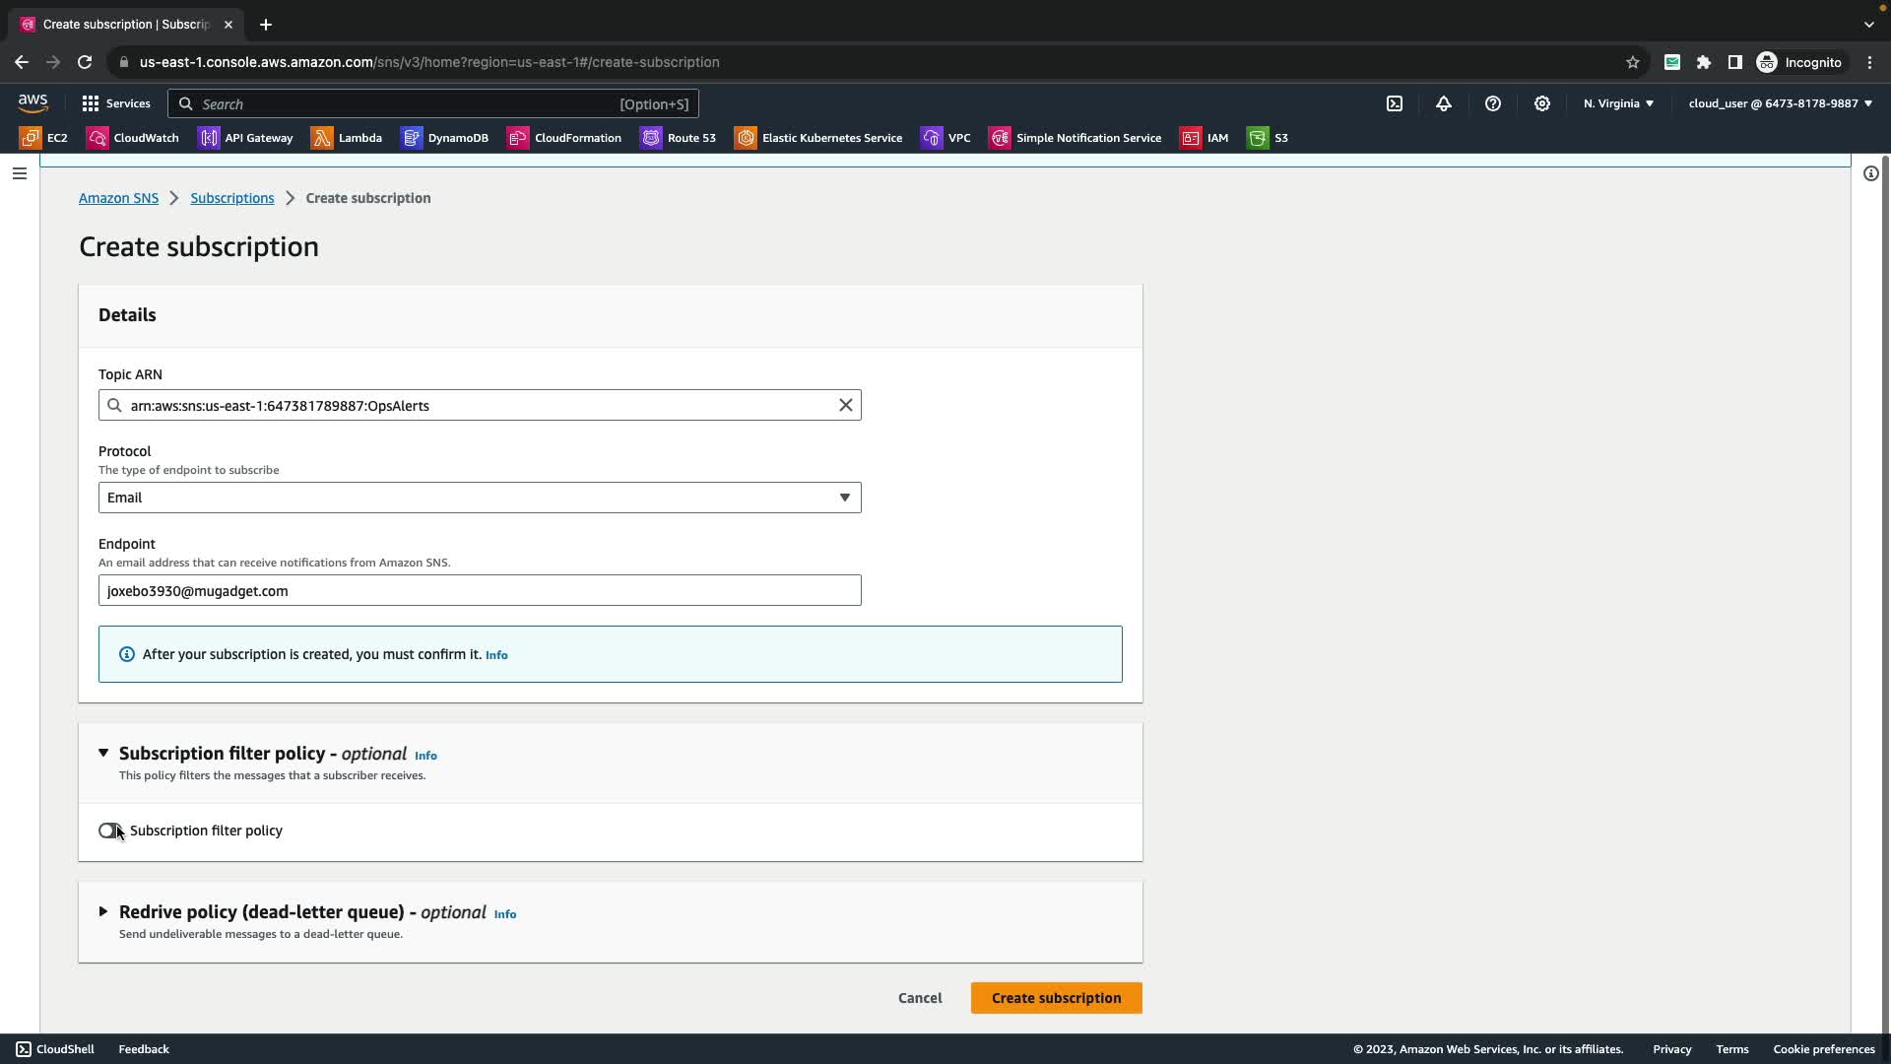Open the DynamoDB shortcut in favorites bar
Screen dimensions: 1891x1064
445,138
